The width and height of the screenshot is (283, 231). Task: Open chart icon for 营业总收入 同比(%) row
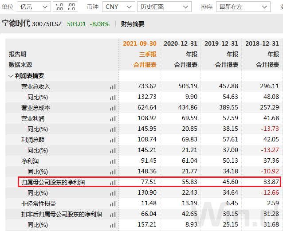113,98
